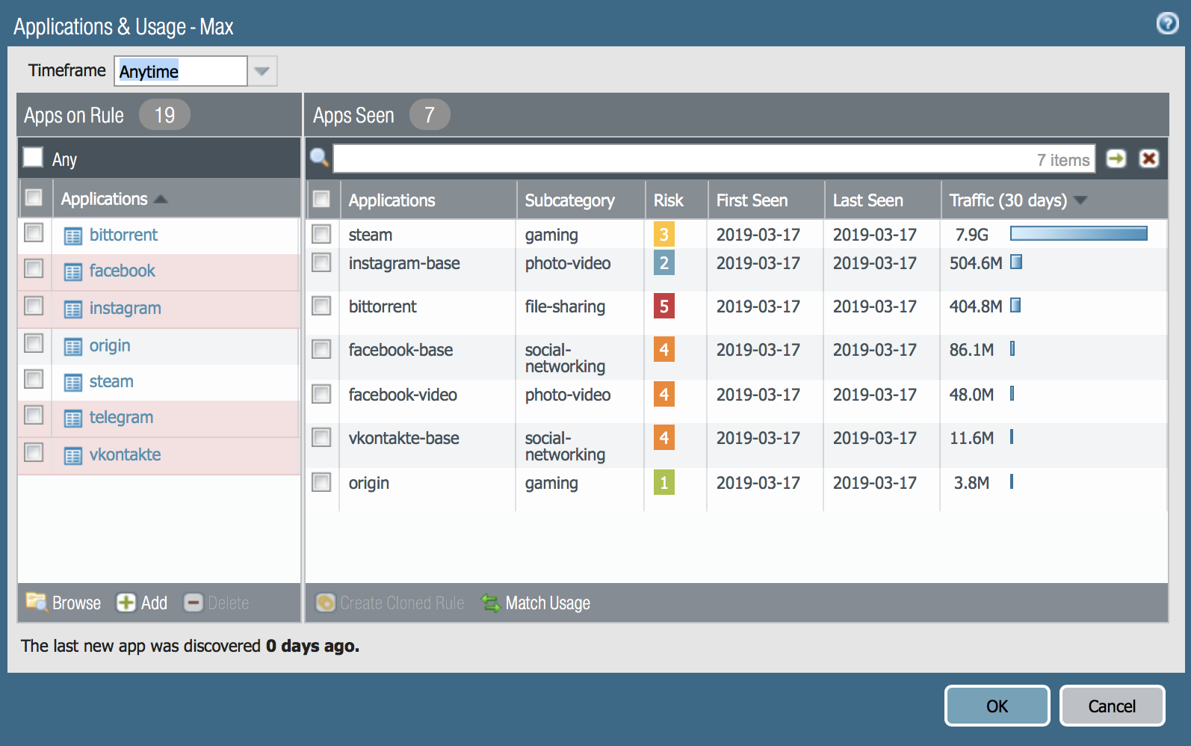Click the bittorrent application list icon
The image size is (1191, 746).
click(73, 236)
